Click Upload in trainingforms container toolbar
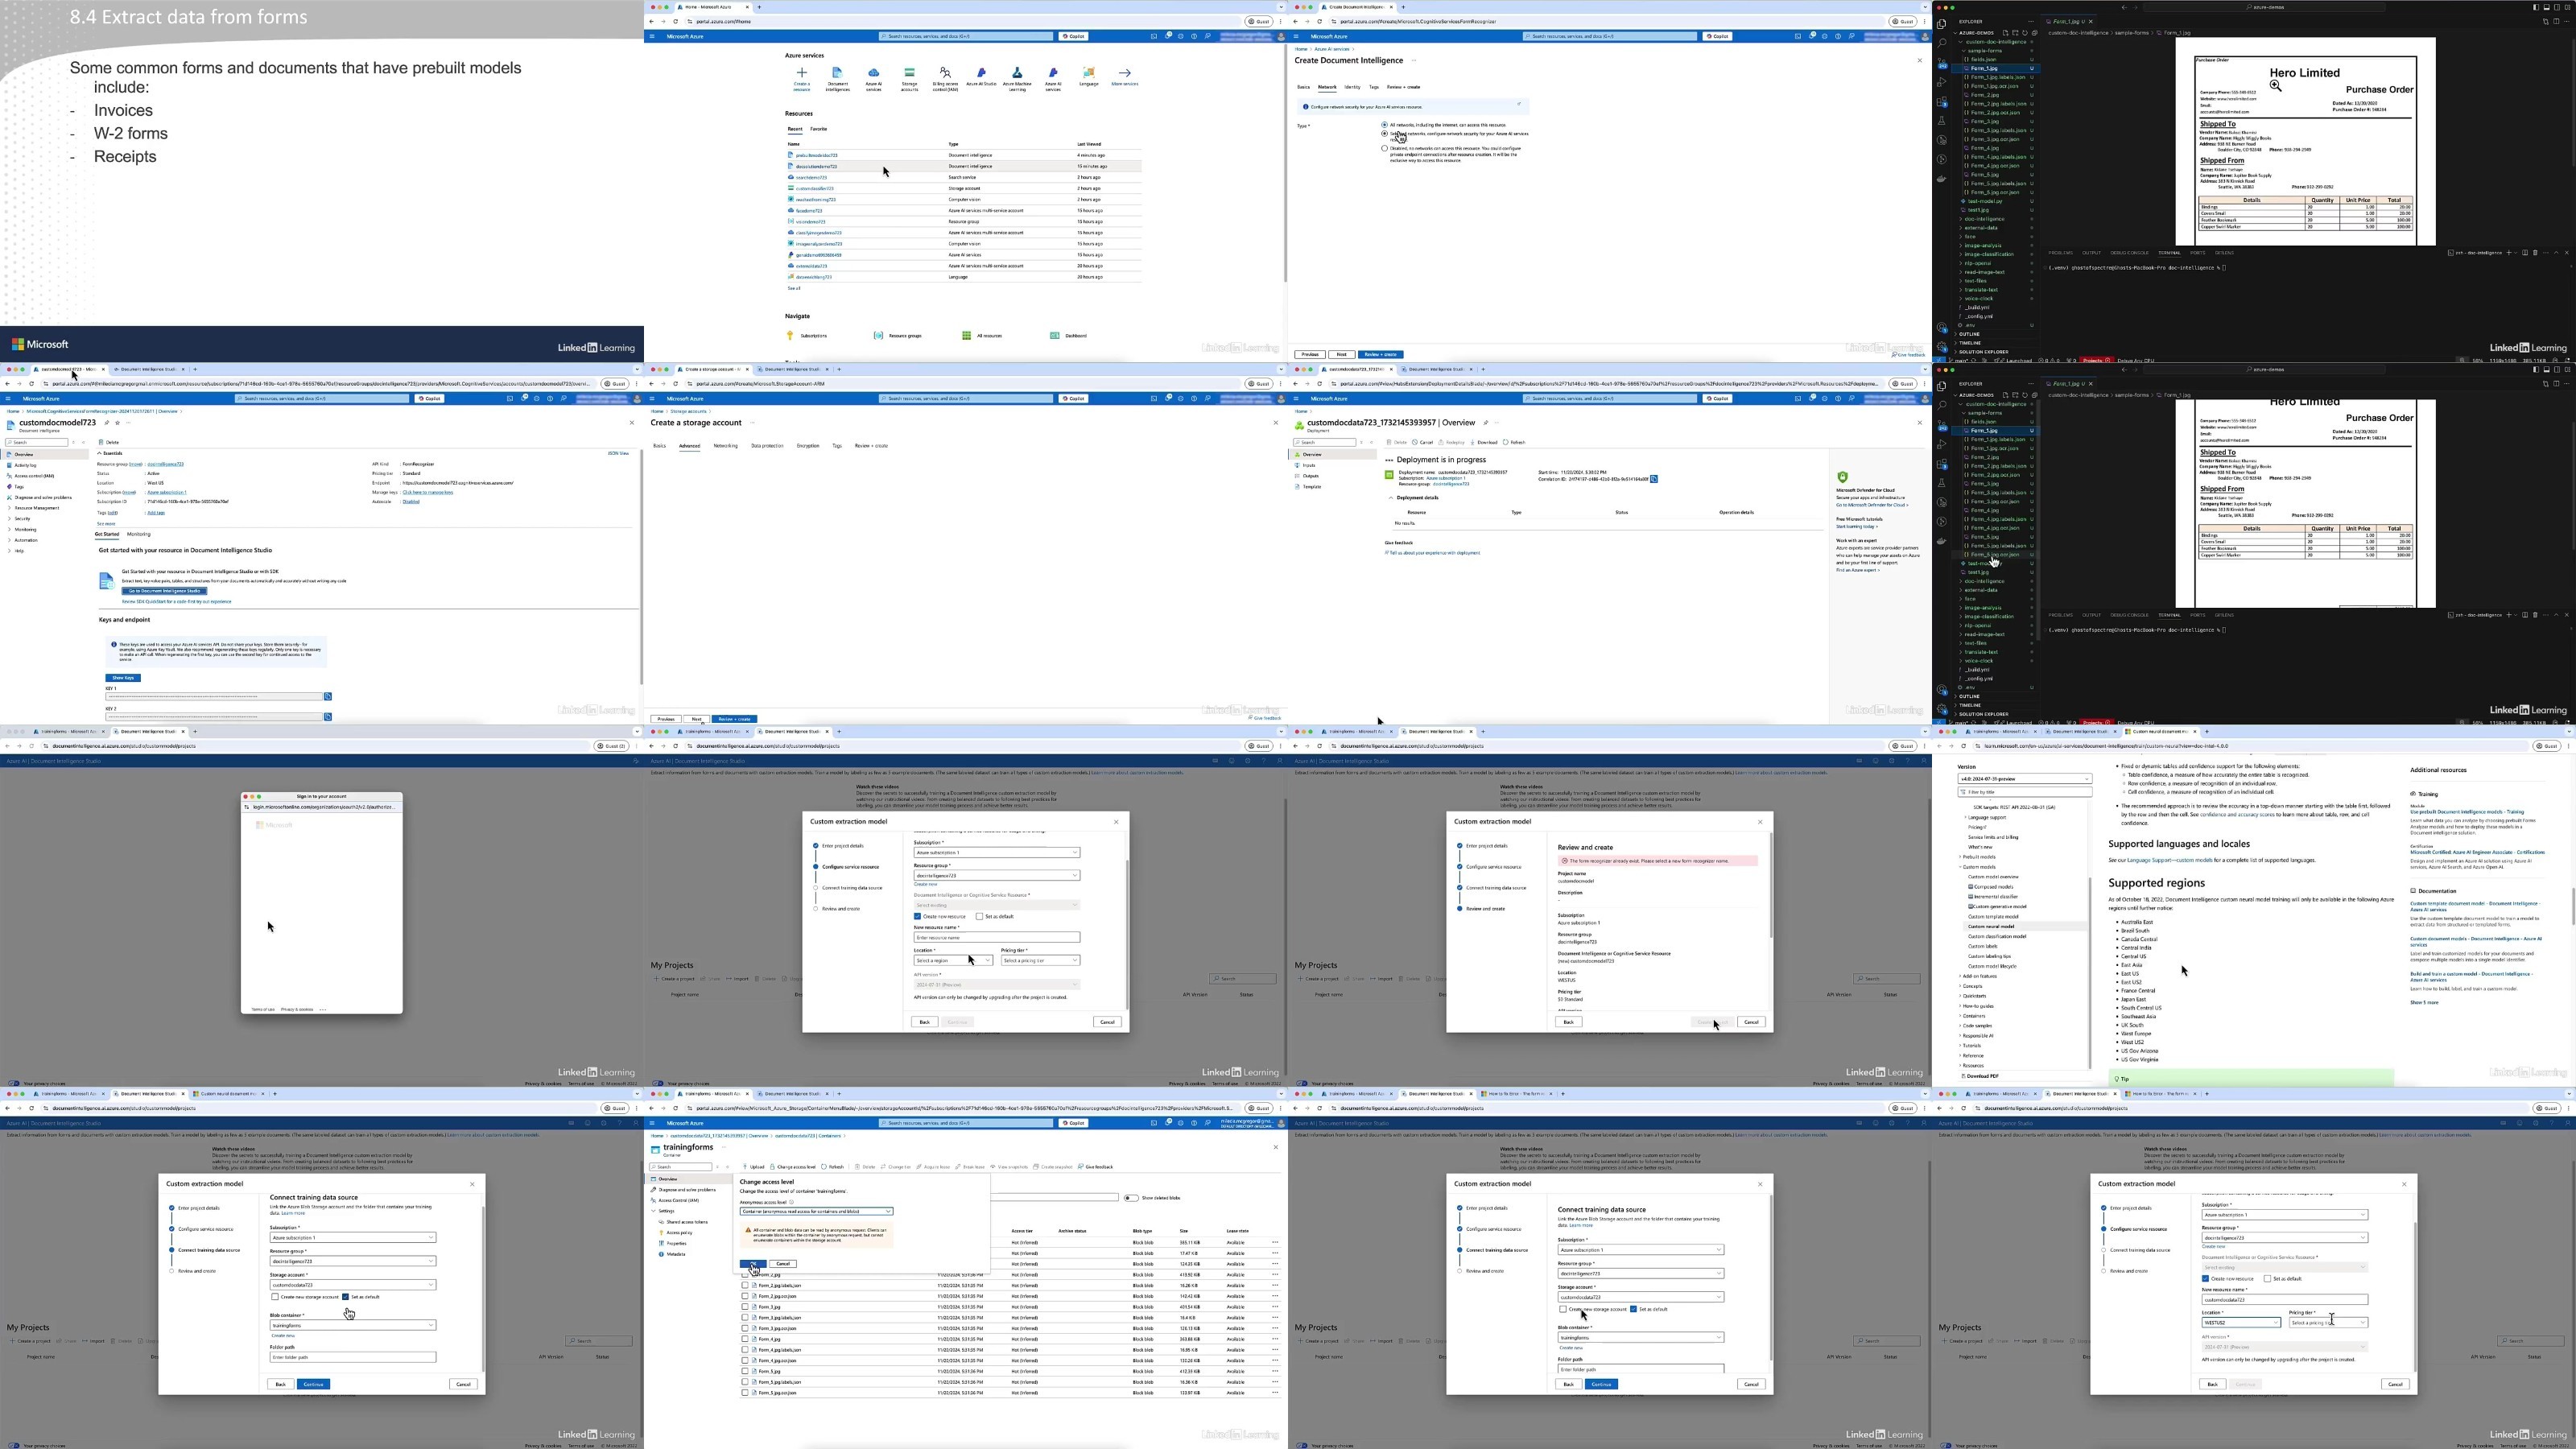This screenshot has height=1449, width=2576. pyautogui.click(x=754, y=1166)
